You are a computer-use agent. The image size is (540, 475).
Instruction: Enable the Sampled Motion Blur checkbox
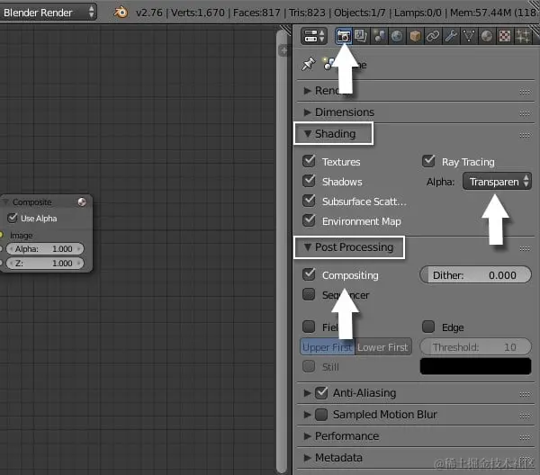tap(321, 415)
